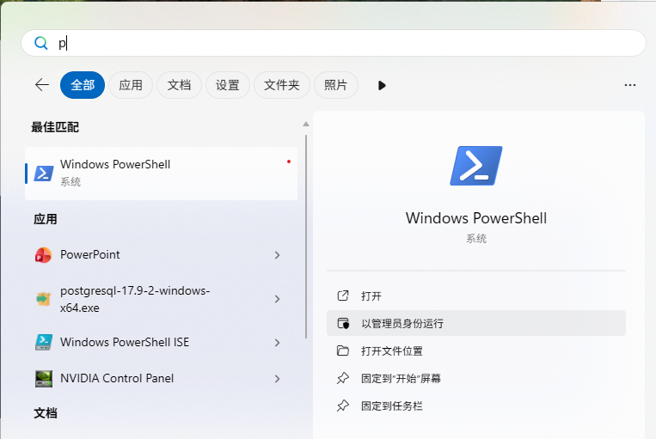Show more filters with the play arrow
Image resolution: width=656 pixels, height=439 pixels.
pyautogui.click(x=382, y=85)
